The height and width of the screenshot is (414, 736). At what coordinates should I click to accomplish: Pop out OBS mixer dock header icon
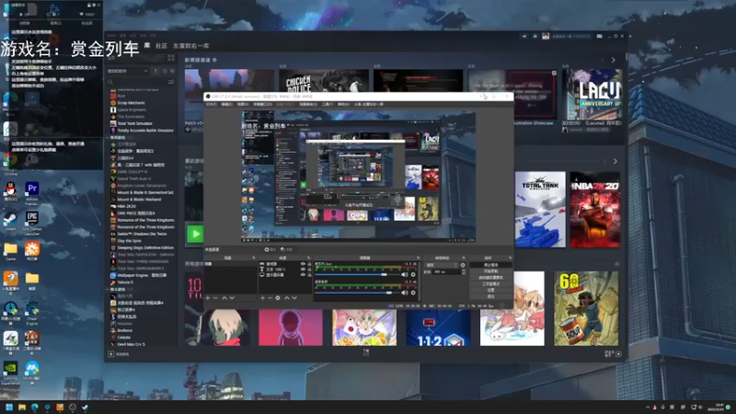418,258
